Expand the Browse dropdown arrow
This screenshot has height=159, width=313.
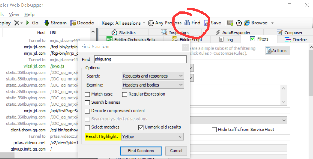click(x=272, y=23)
